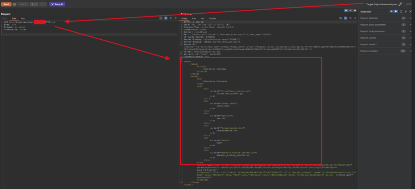This screenshot has height=189, width=415.
Task: Open the response Raw tab
Action: 194,18
